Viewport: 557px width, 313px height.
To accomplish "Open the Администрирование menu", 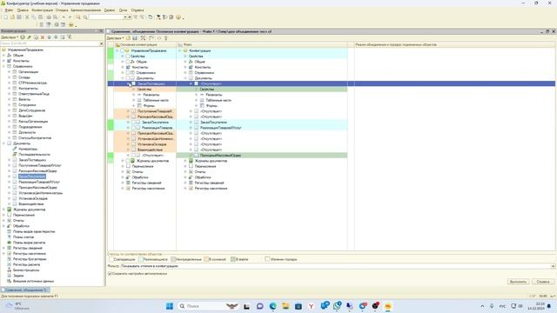I will click(x=85, y=10).
